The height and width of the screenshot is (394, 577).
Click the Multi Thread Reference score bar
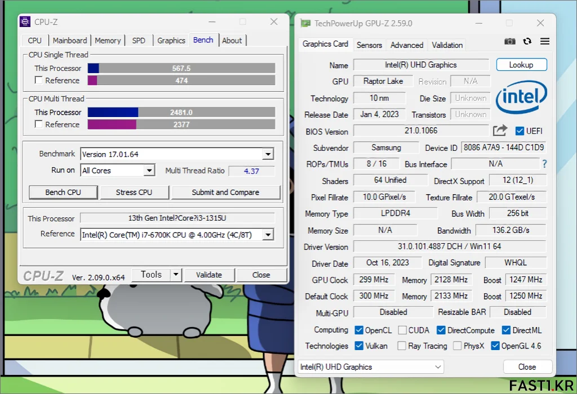[181, 124]
